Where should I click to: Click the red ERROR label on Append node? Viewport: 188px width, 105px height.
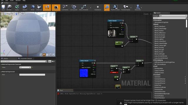114,72
